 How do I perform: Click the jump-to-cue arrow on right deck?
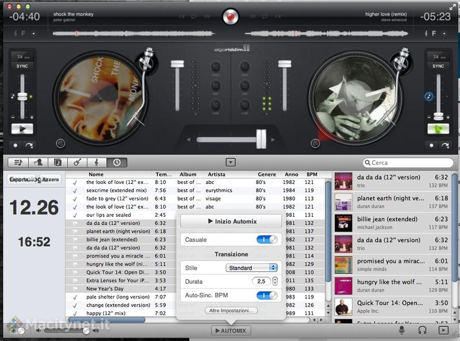click(x=444, y=145)
